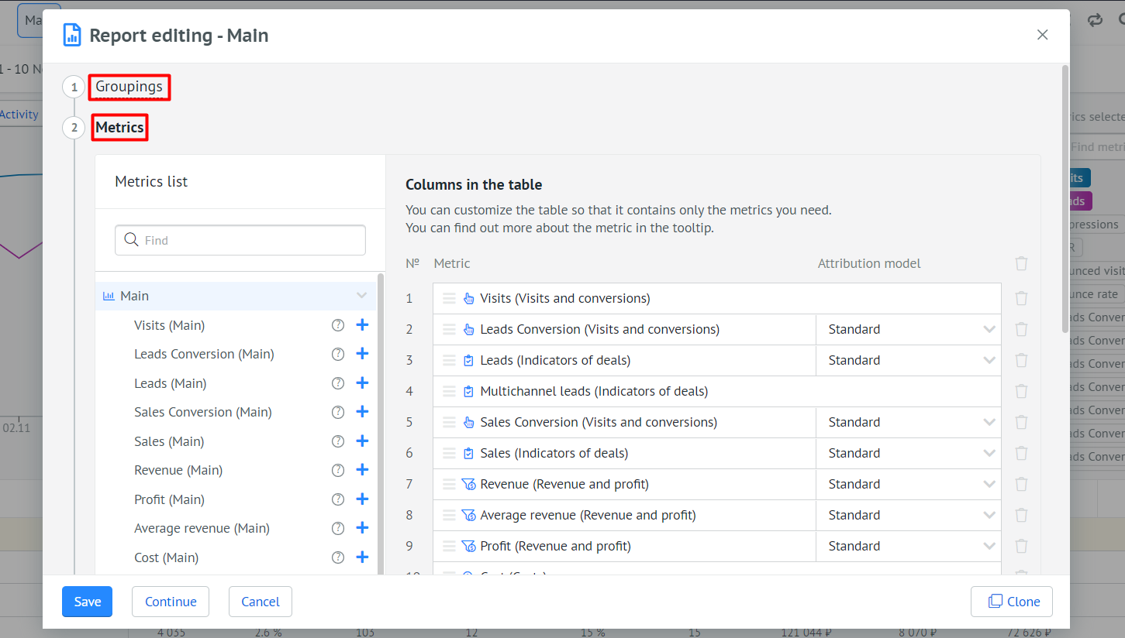Add Leads Conversion (Main) metric plus icon
Viewport: 1125px width, 638px height.
362,354
